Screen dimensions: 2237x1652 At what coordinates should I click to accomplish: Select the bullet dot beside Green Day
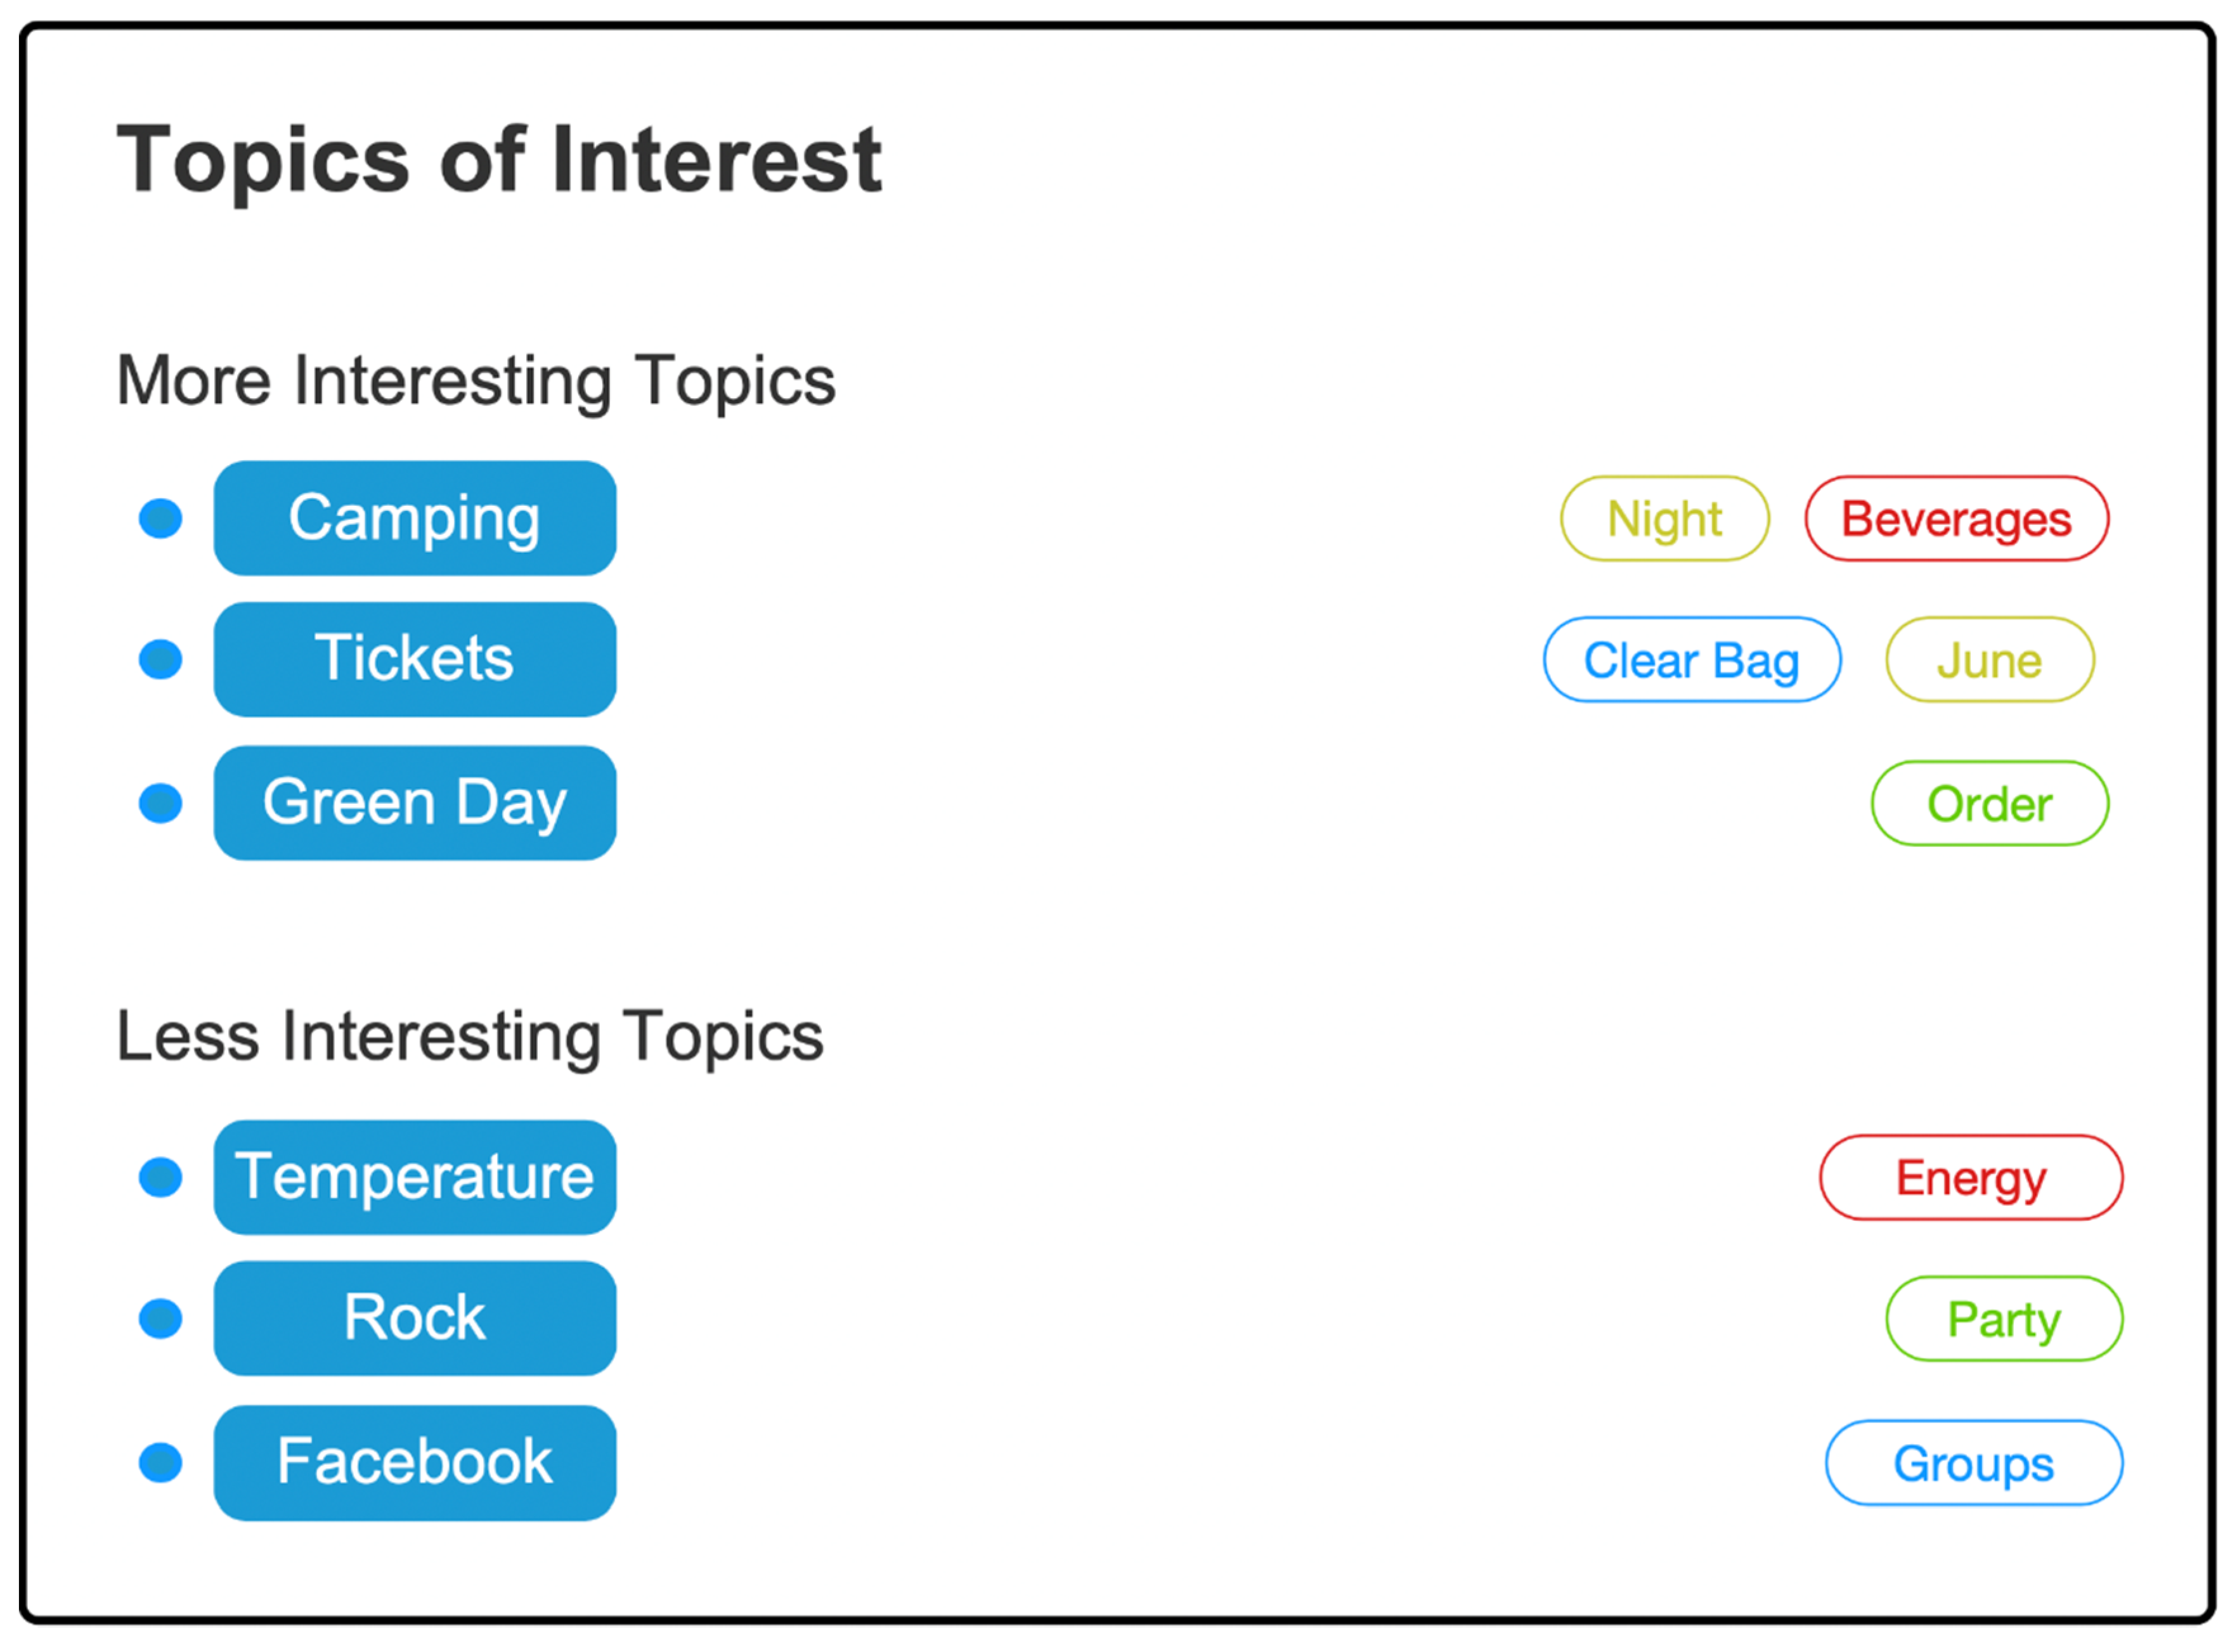[161, 803]
